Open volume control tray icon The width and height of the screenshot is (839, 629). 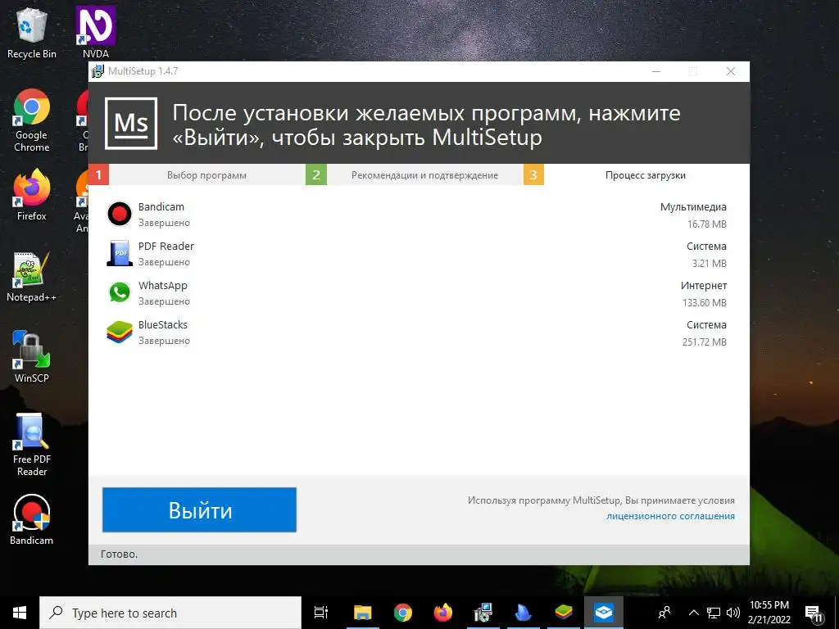[x=733, y=613]
